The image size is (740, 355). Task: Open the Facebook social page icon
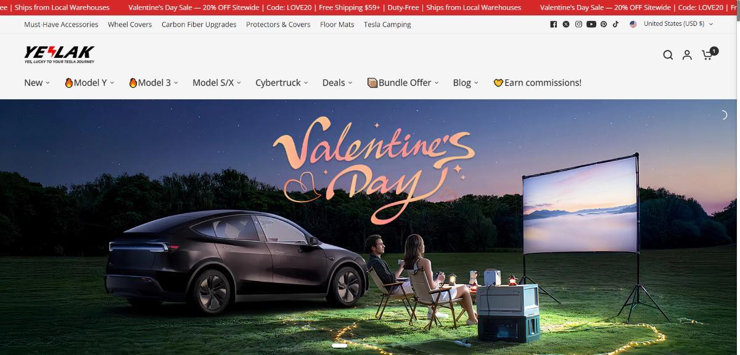[553, 25]
